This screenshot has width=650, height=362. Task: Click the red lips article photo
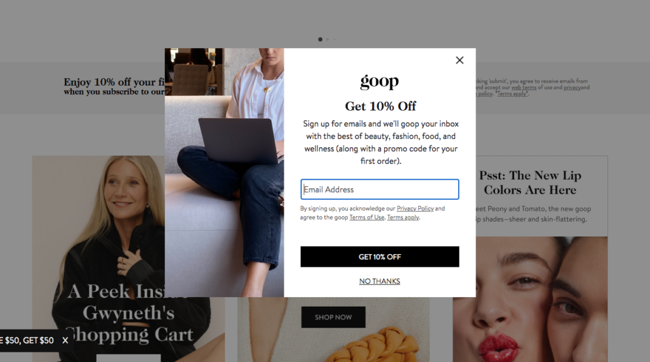click(x=530, y=299)
